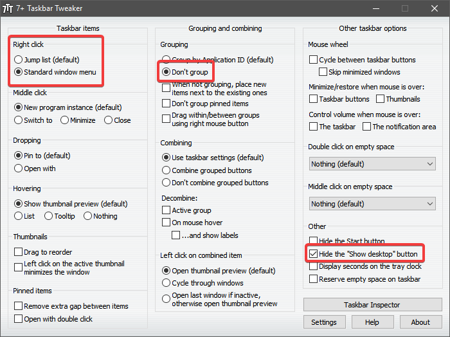The height and width of the screenshot is (337, 450).
Task: Check Cycle between taskbar buttons
Action: point(314,60)
